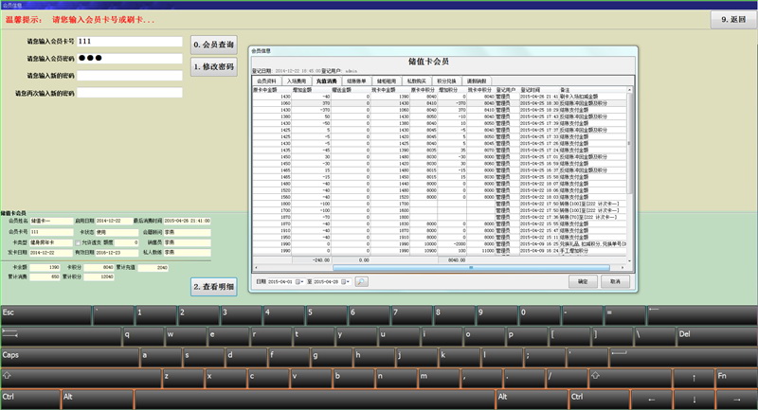
Task: Tap the Enter key beside the apostrophe key
Action: pyautogui.click(x=683, y=357)
